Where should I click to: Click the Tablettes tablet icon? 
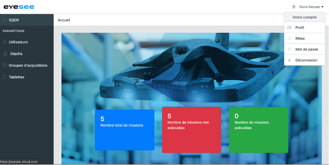5,77
